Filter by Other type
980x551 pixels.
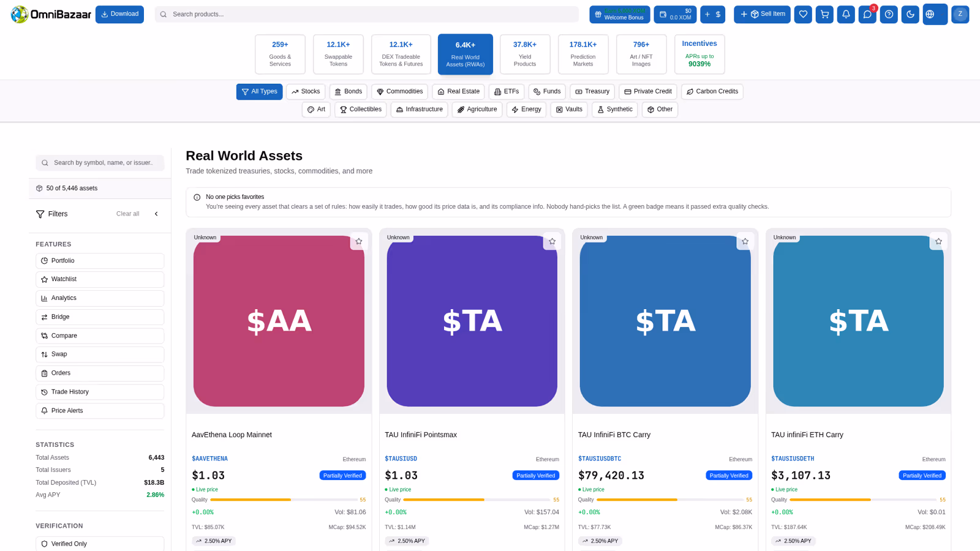pyautogui.click(x=660, y=110)
